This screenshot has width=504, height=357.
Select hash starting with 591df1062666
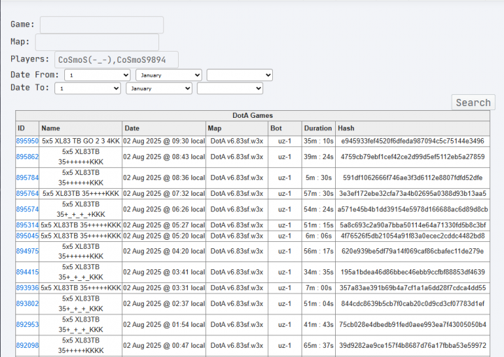tap(413, 178)
